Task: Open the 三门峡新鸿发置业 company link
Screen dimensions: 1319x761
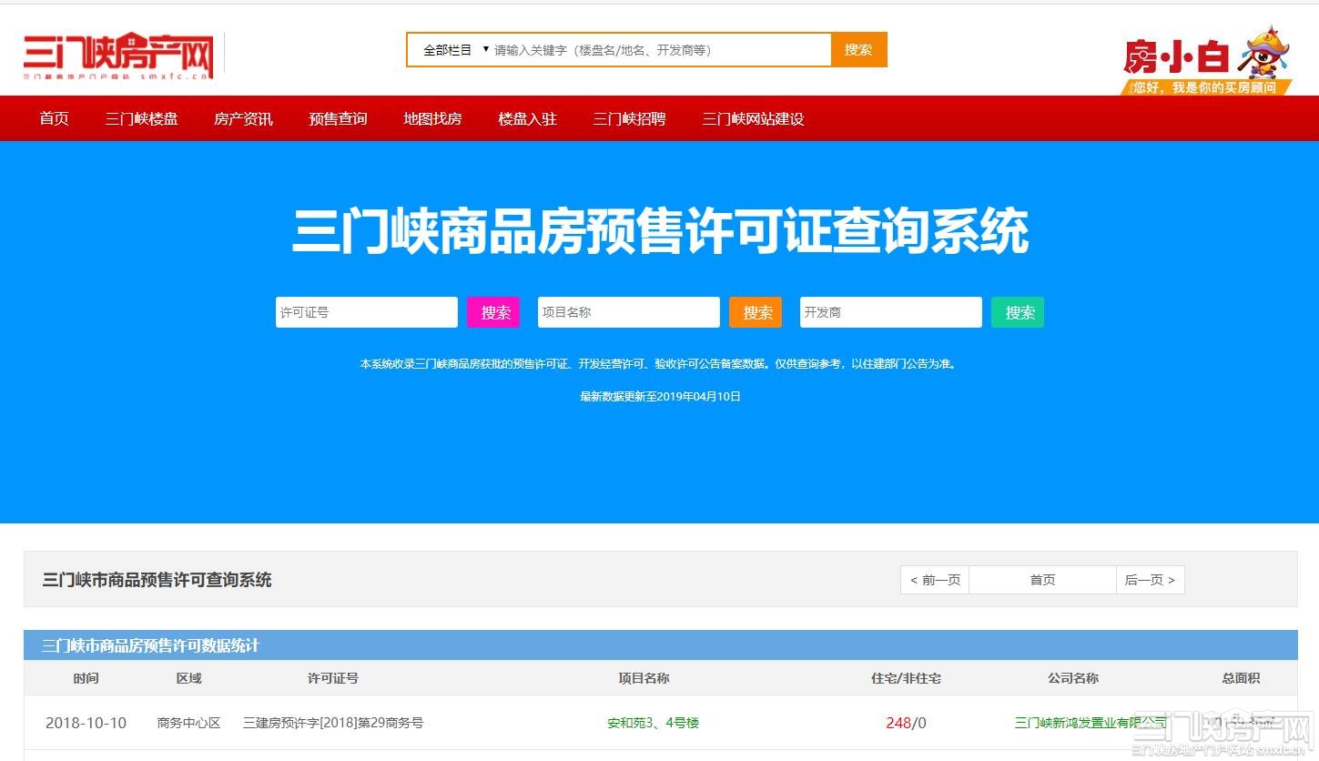Action: point(1091,723)
